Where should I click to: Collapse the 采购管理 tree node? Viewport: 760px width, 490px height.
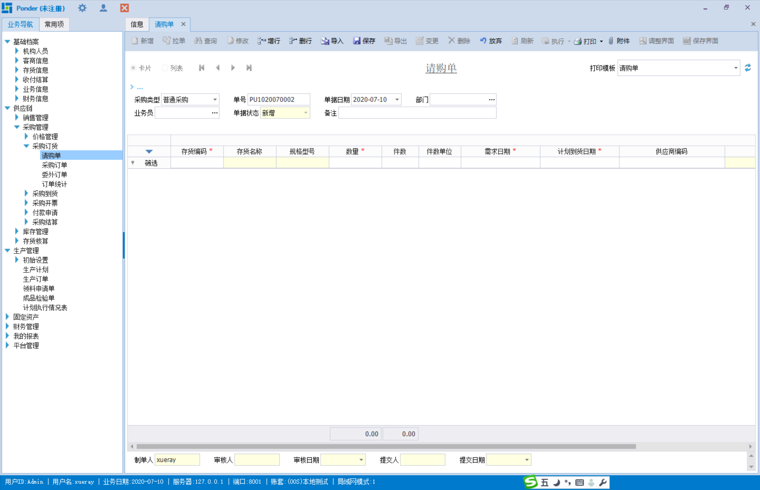[17, 127]
